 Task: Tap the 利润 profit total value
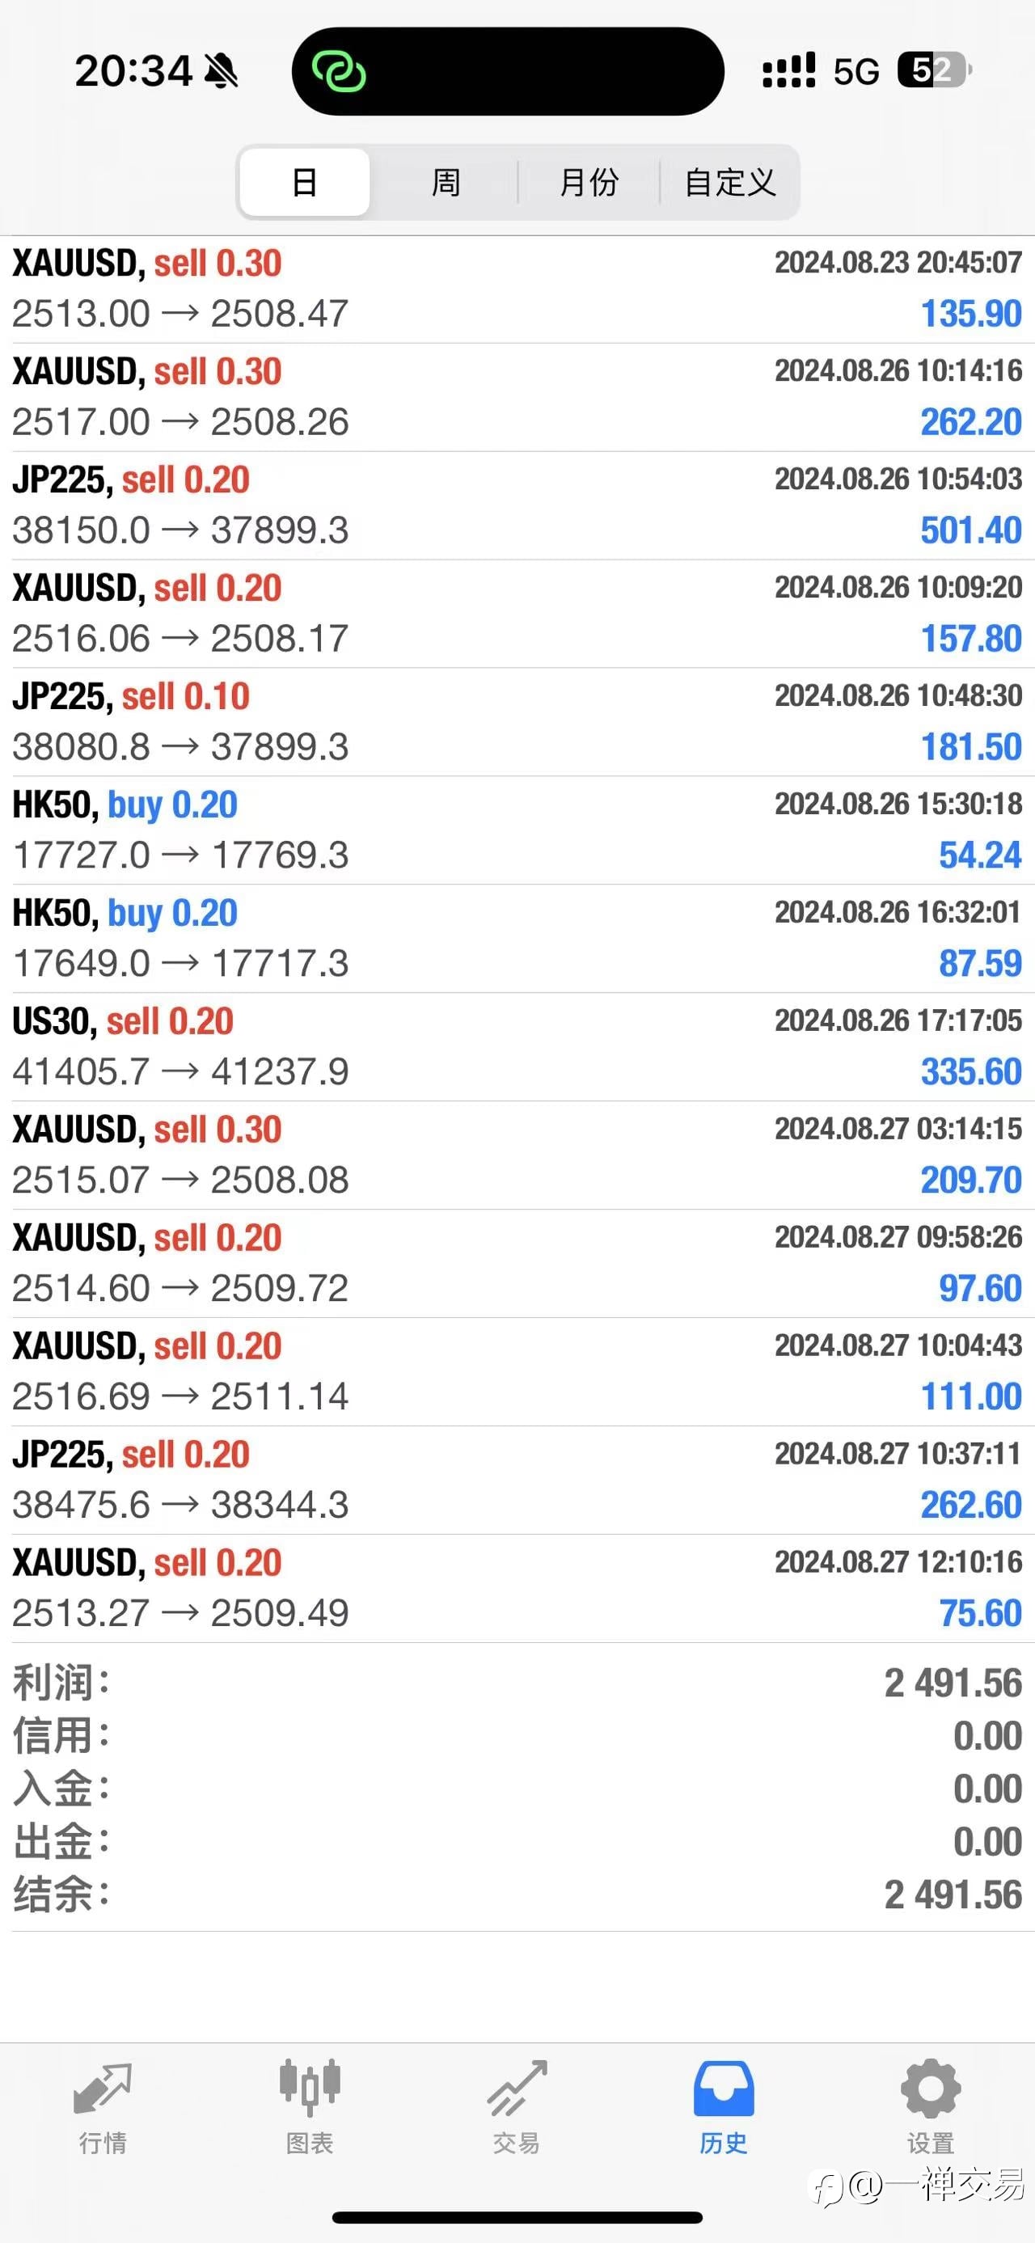(x=953, y=1683)
